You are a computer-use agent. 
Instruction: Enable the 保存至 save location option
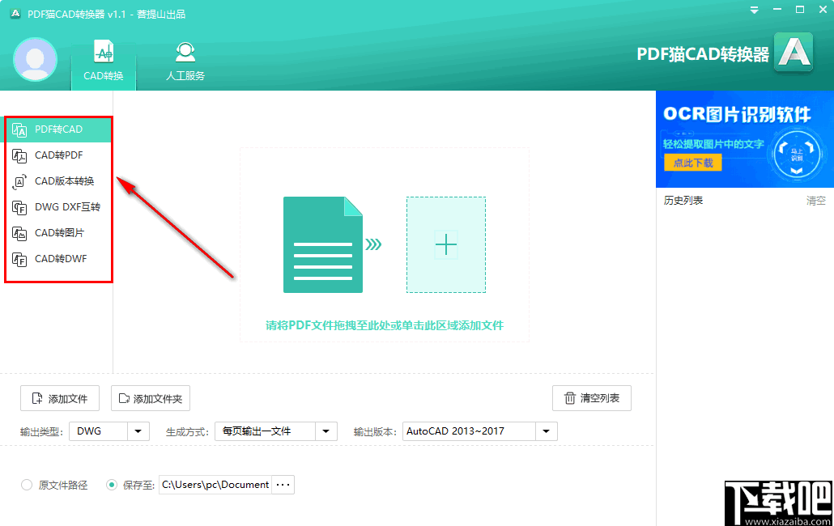tap(111, 484)
